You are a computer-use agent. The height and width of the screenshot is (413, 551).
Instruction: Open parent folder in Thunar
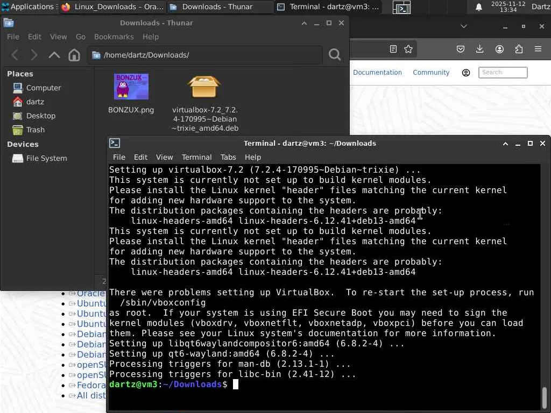pos(54,55)
